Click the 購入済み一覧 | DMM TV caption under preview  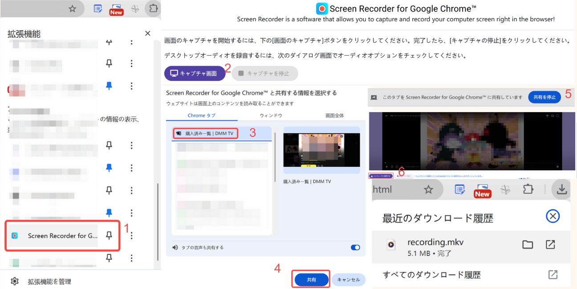tap(307, 181)
